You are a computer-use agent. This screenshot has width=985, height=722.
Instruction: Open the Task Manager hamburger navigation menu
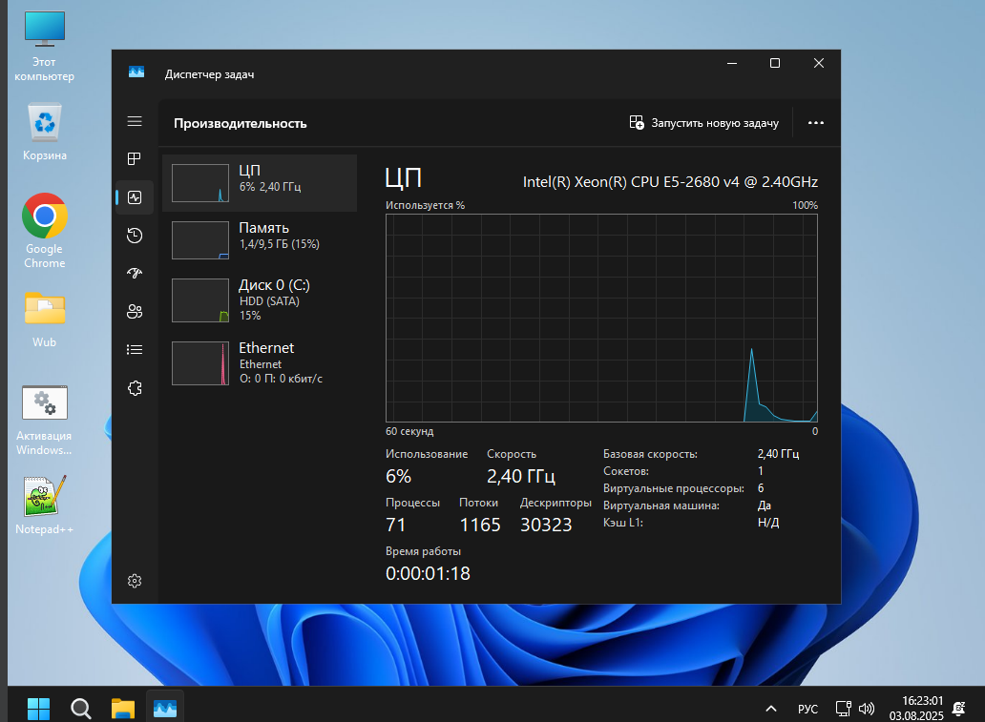135,121
